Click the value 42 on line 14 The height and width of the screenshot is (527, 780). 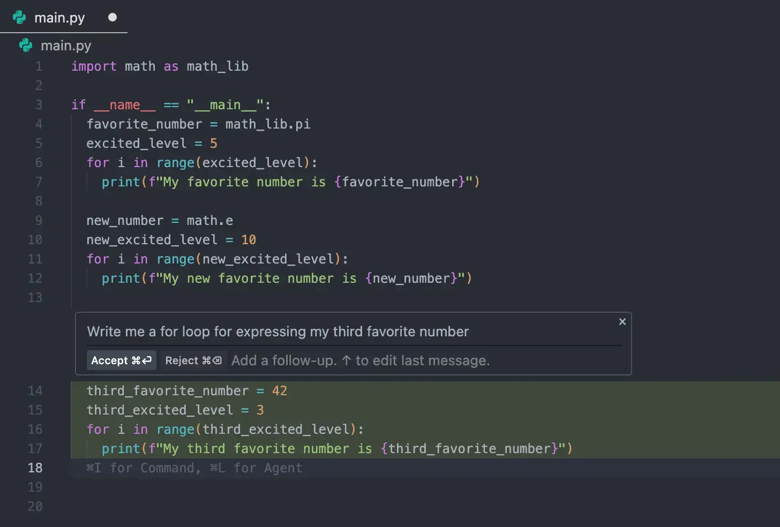pyautogui.click(x=279, y=390)
